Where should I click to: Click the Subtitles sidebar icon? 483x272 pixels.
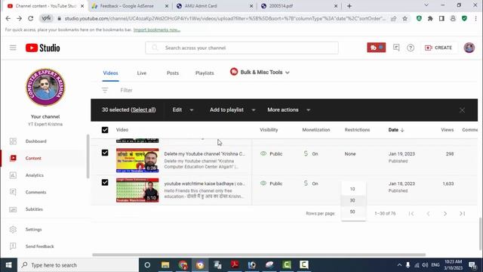pos(13,209)
